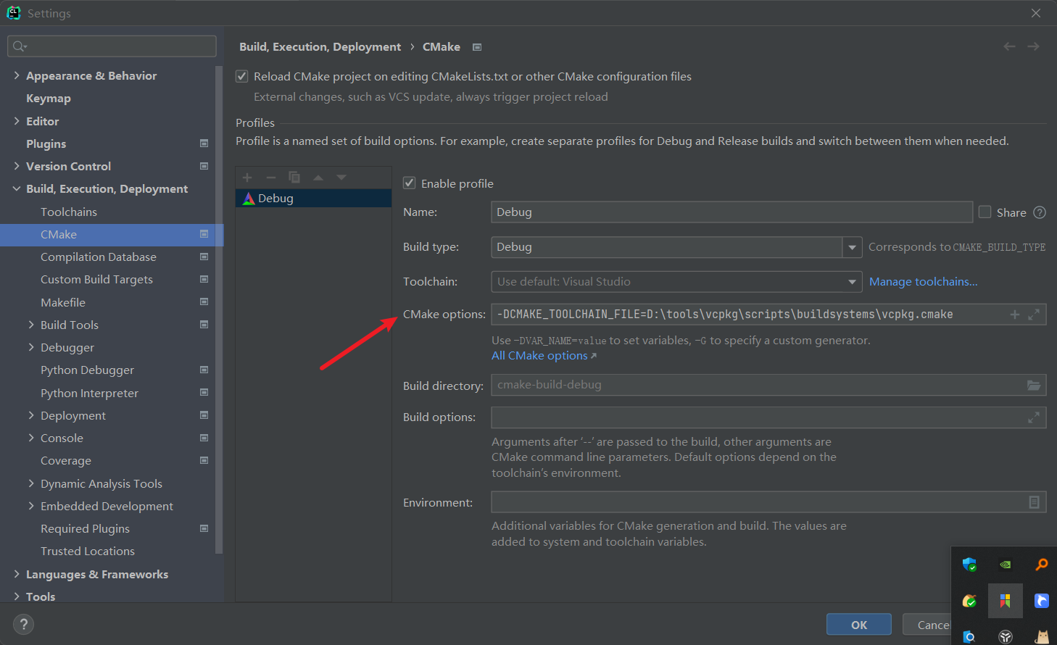Remove the selected profile with minus icon

coord(271,178)
